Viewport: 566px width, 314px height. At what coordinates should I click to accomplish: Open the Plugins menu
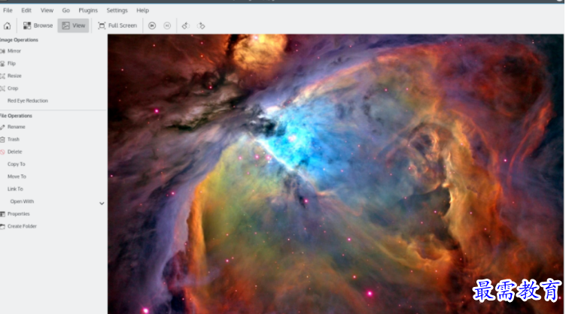pyautogui.click(x=88, y=11)
